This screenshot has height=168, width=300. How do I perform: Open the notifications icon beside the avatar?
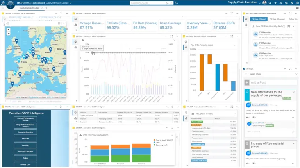pos(270,3)
